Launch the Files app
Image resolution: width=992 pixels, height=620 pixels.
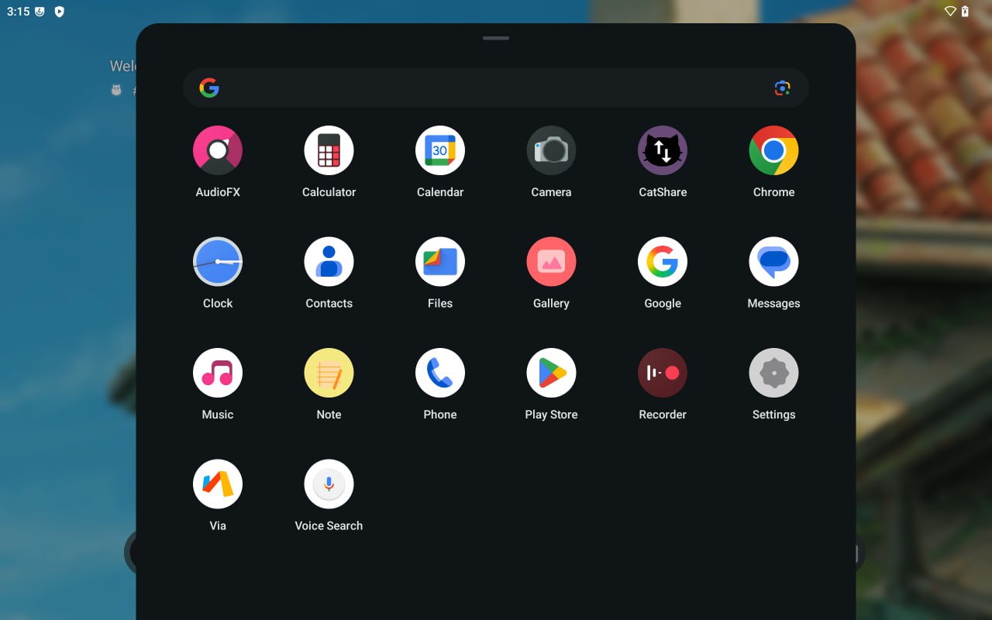point(440,262)
